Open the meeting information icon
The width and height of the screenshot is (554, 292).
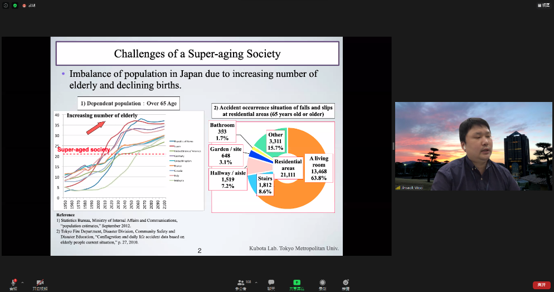(x=5, y=5)
